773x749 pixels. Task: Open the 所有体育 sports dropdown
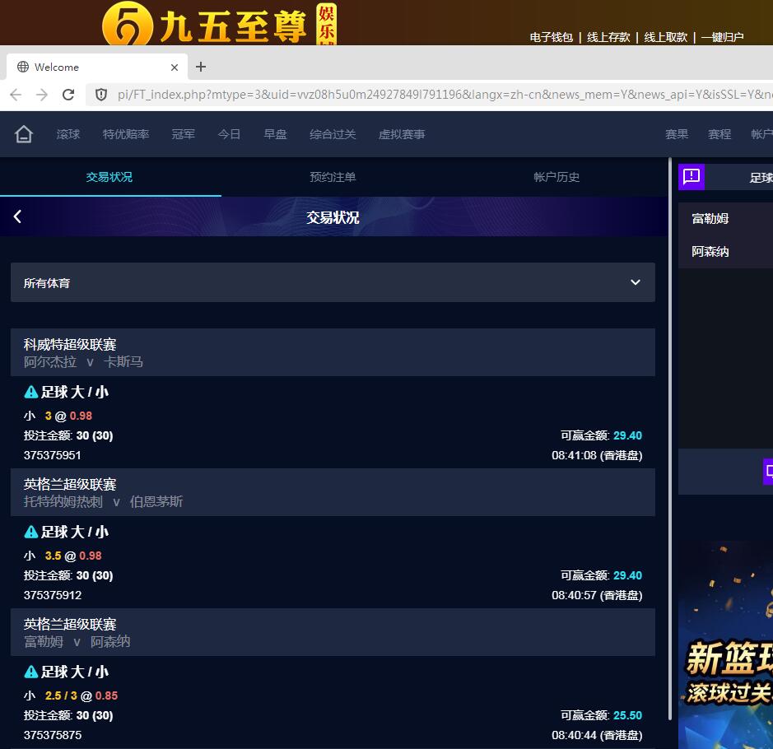(333, 282)
